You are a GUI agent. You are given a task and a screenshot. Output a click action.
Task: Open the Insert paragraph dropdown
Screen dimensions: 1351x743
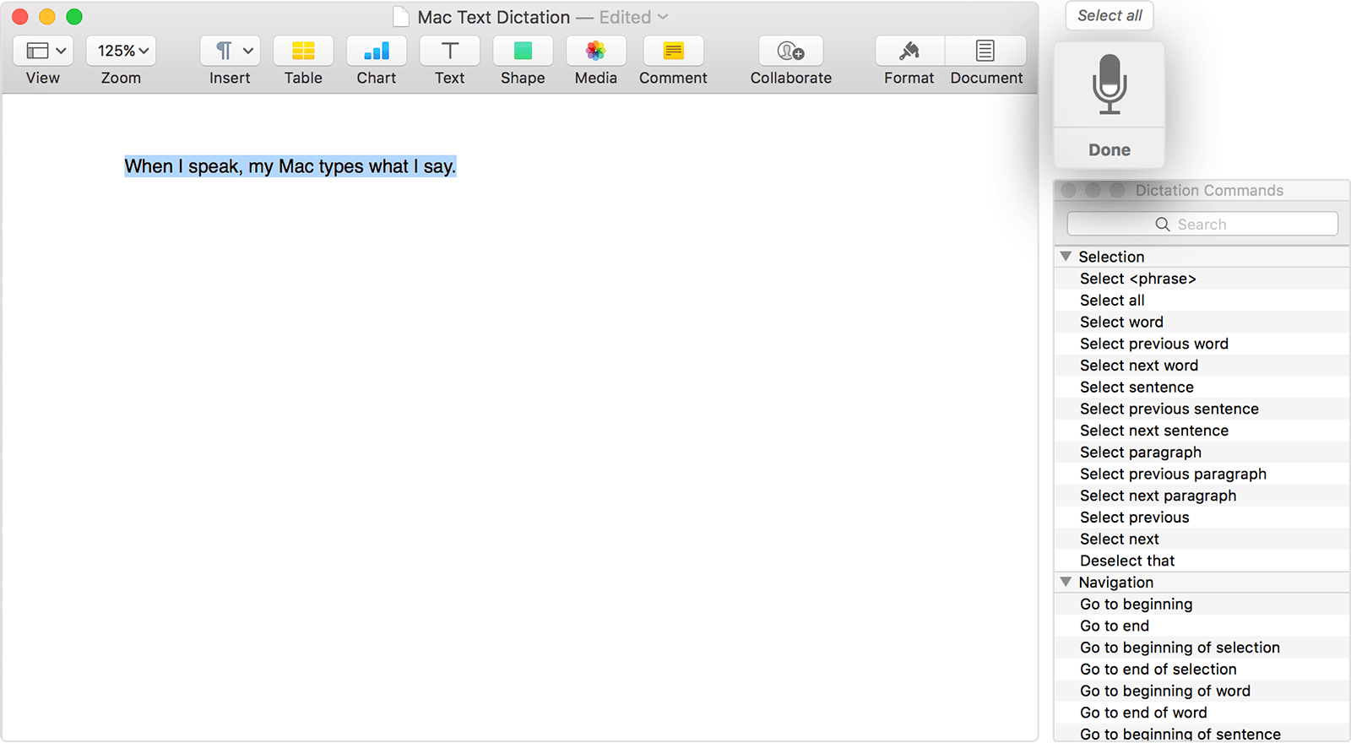(x=230, y=52)
